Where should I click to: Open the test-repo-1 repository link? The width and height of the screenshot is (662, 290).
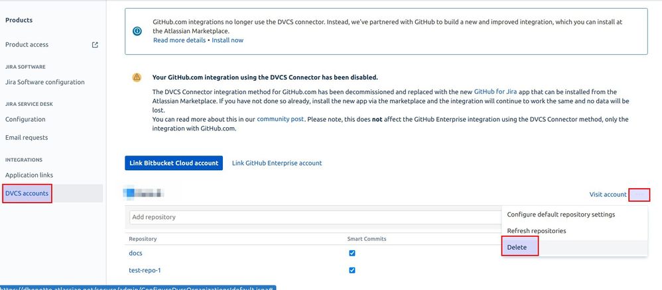(145, 270)
